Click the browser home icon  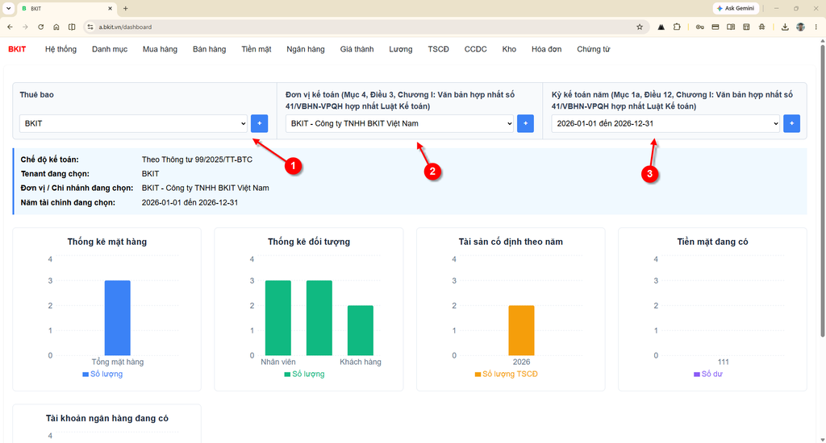pos(56,27)
